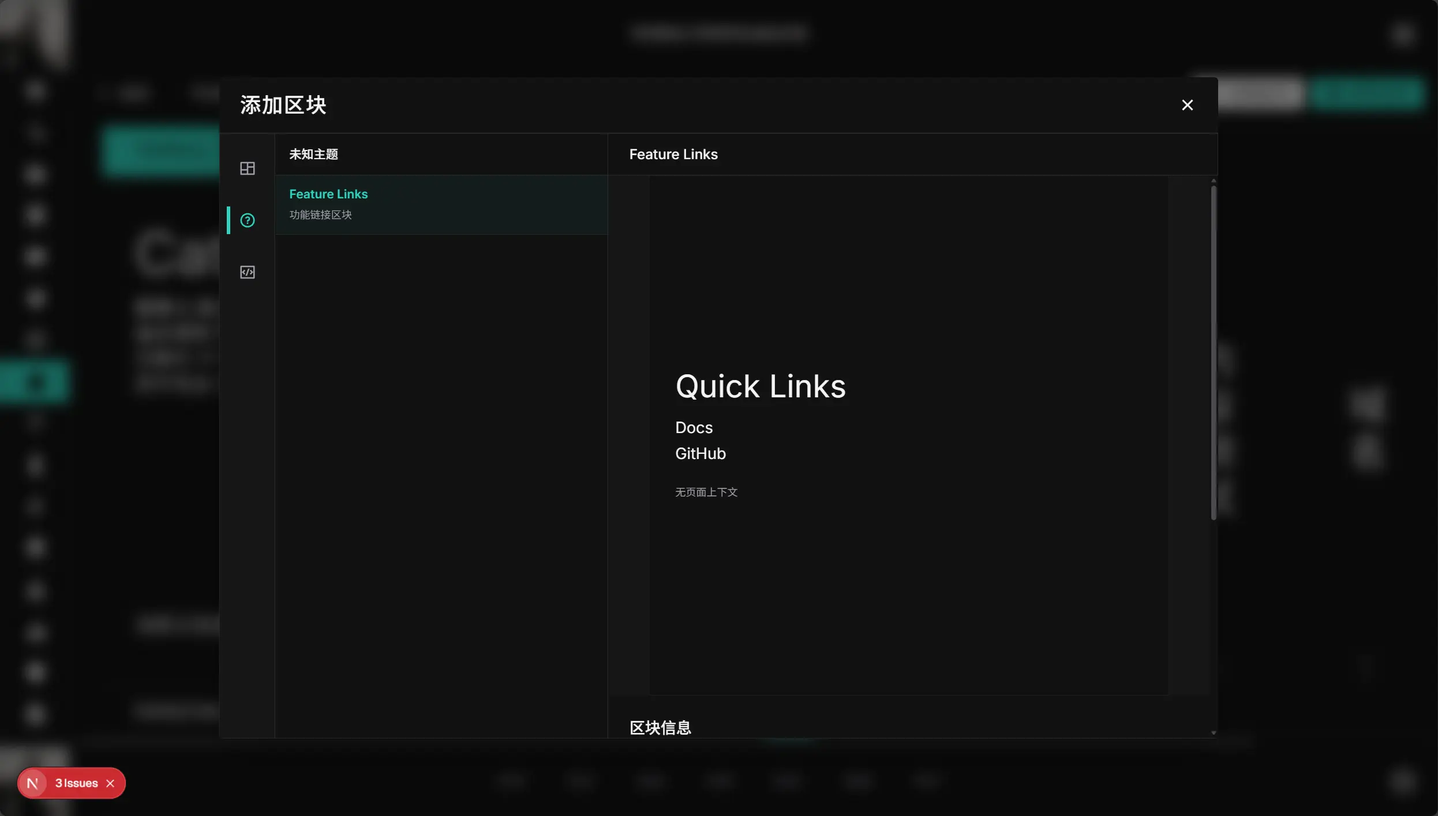Click the scrollbar down arrow

coord(1214,732)
